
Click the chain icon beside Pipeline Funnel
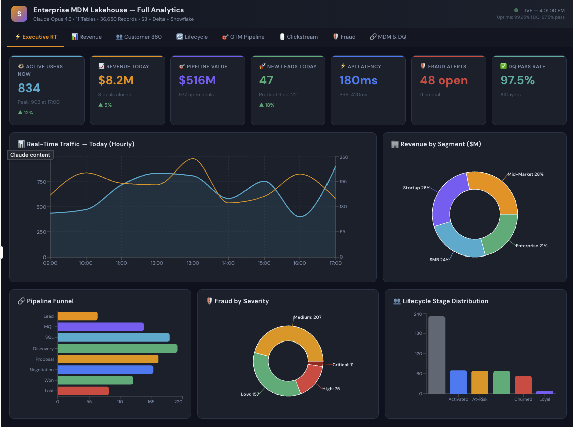(21, 301)
